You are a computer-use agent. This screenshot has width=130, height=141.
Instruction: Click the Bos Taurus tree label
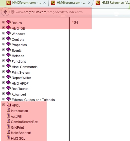point(20,89)
